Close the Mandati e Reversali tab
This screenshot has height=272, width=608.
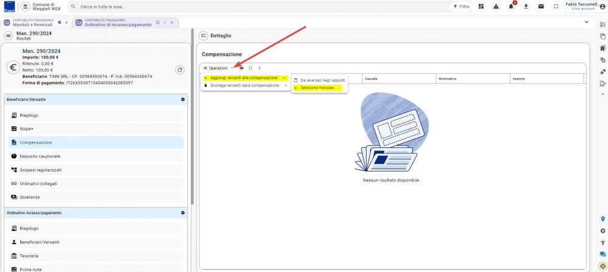(x=67, y=23)
